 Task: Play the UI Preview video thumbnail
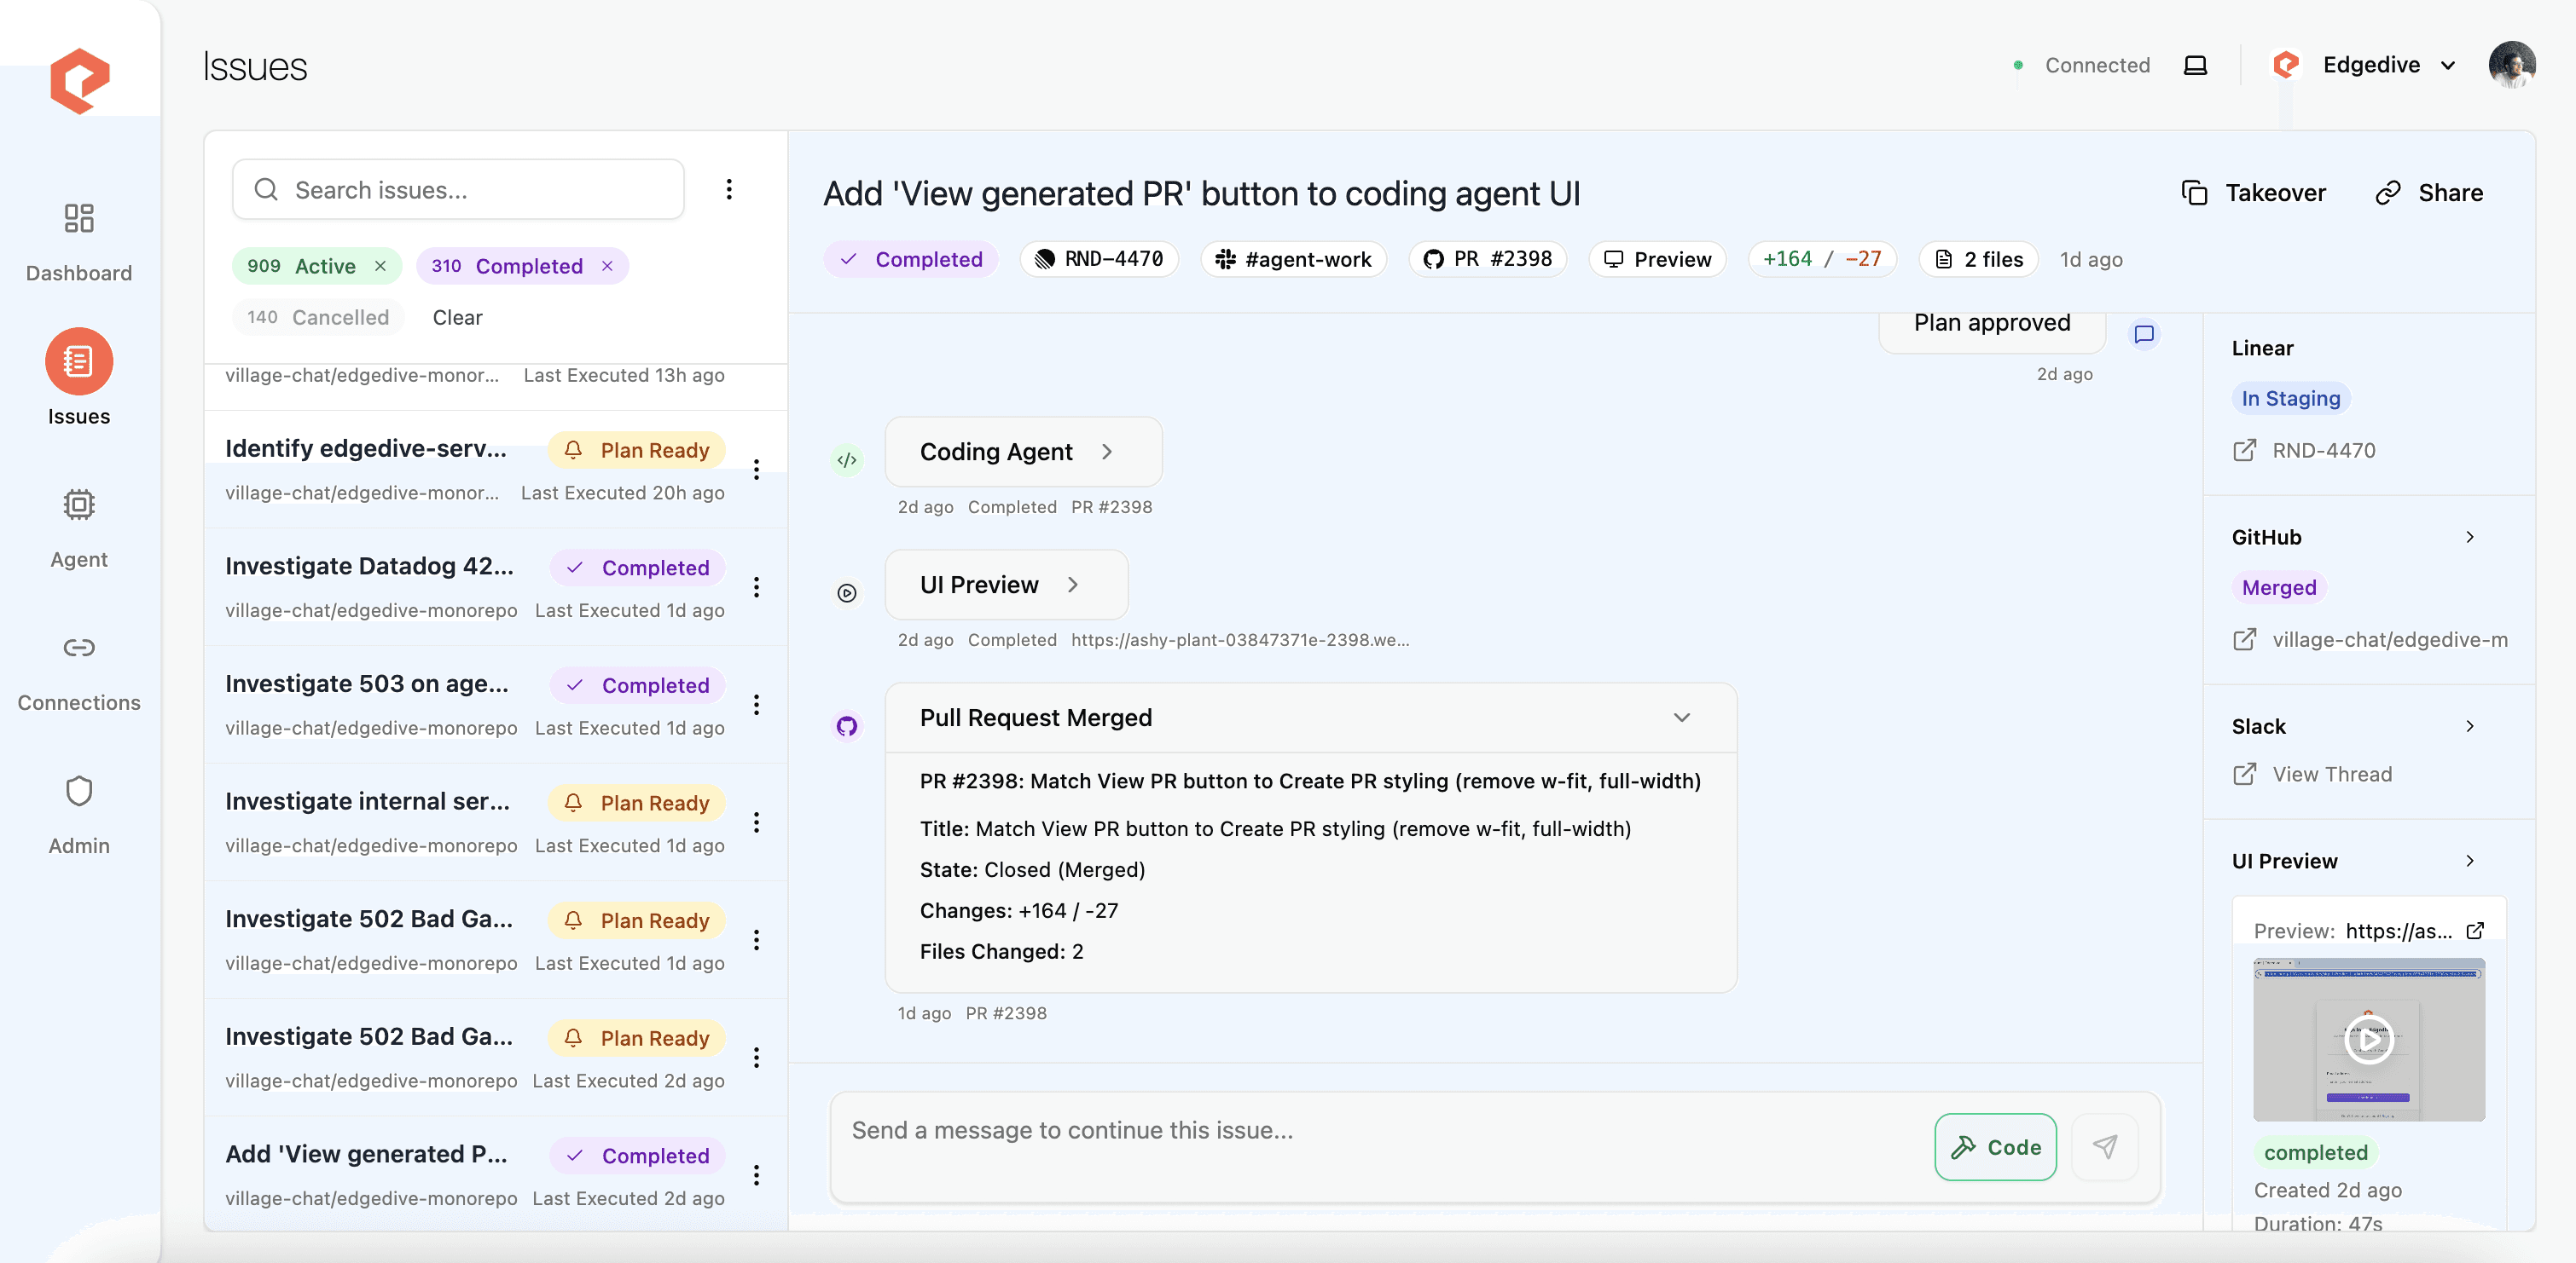(2368, 1039)
